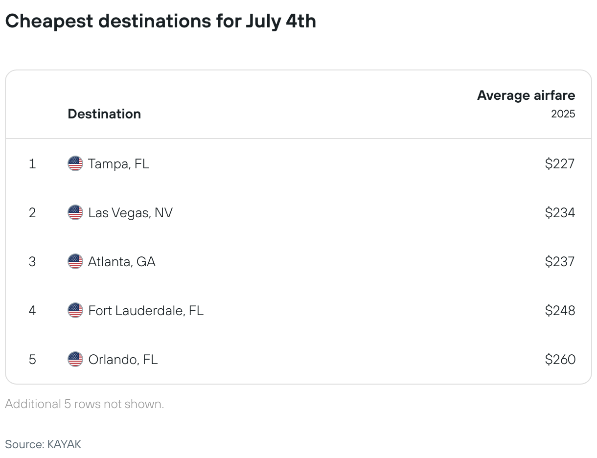Click the flag icon next to Las Vegas, NV
Viewport: 597px width, 458px height.
(75, 212)
